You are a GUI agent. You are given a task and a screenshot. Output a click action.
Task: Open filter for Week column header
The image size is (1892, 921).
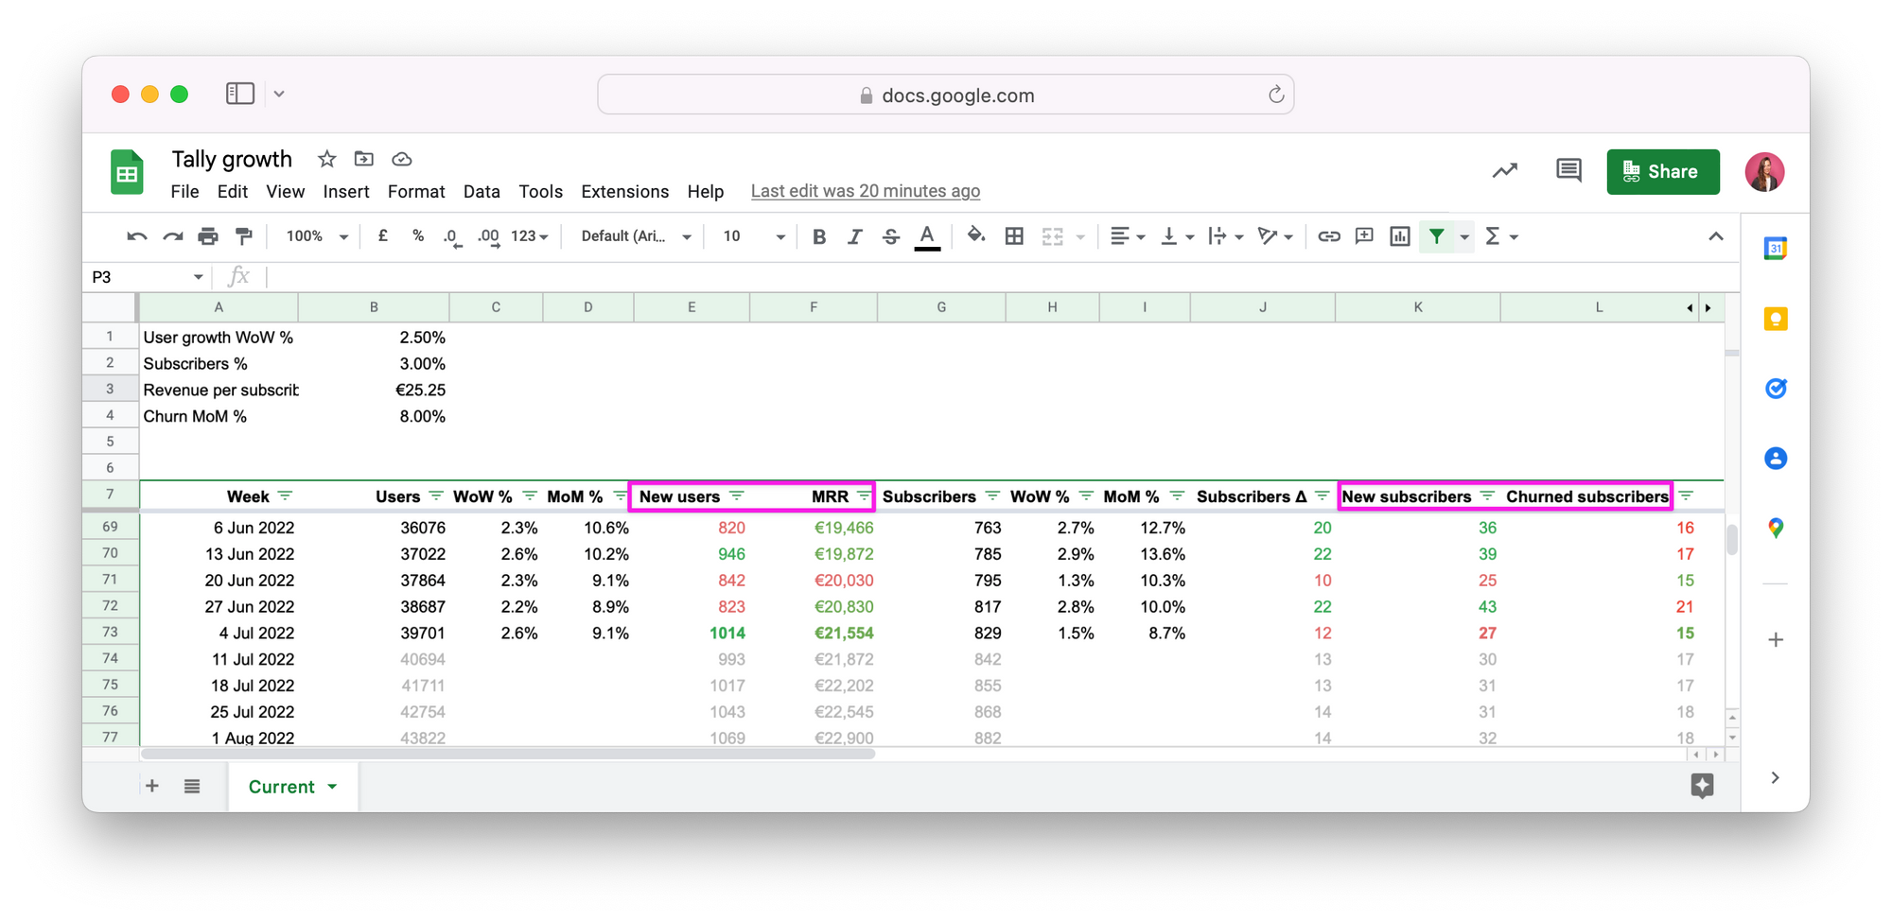click(286, 496)
